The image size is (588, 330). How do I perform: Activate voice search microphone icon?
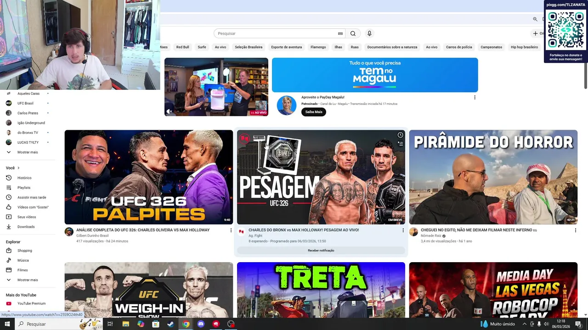pyautogui.click(x=369, y=33)
